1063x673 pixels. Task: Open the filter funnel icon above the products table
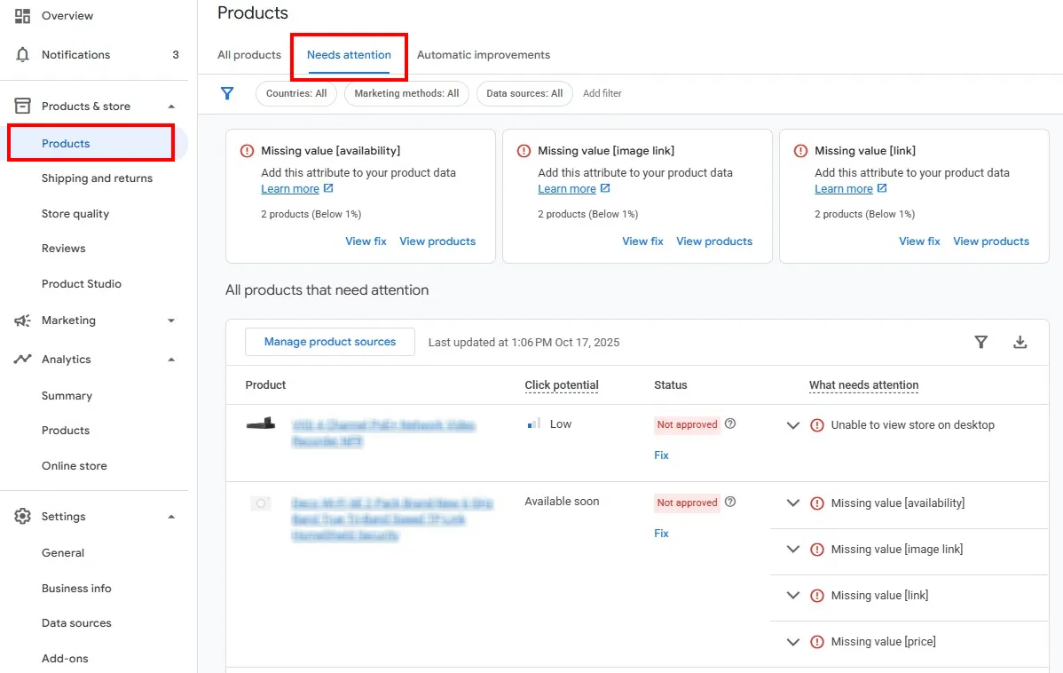[980, 342]
